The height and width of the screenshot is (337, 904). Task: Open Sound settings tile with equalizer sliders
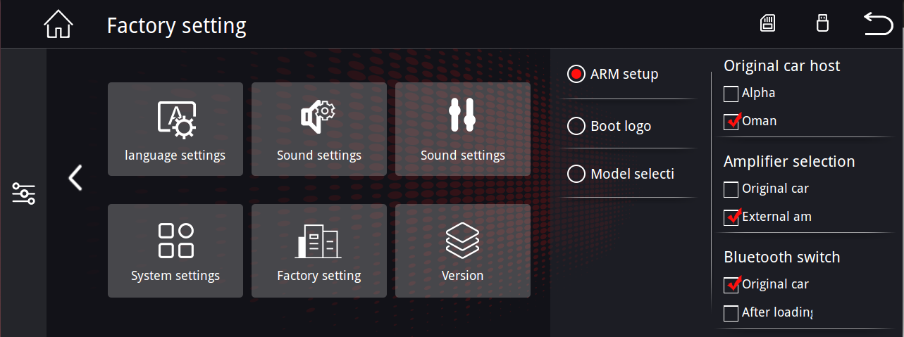(x=463, y=129)
